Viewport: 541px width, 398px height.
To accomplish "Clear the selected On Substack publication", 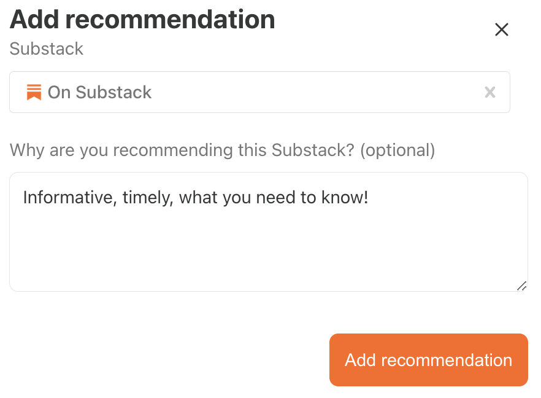I will (490, 92).
